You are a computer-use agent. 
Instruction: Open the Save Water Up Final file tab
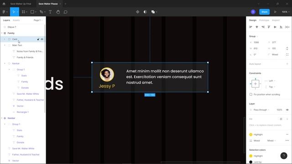[x=21, y=4]
